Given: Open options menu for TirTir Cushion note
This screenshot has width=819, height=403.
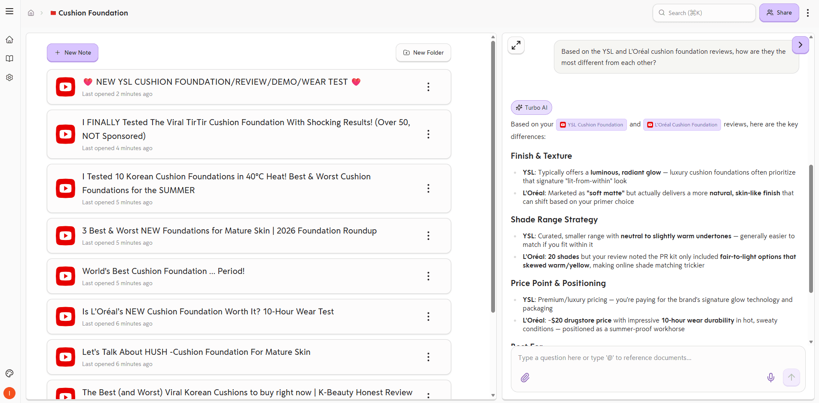Looking at the screenshot, I should (x=428, y=134).
